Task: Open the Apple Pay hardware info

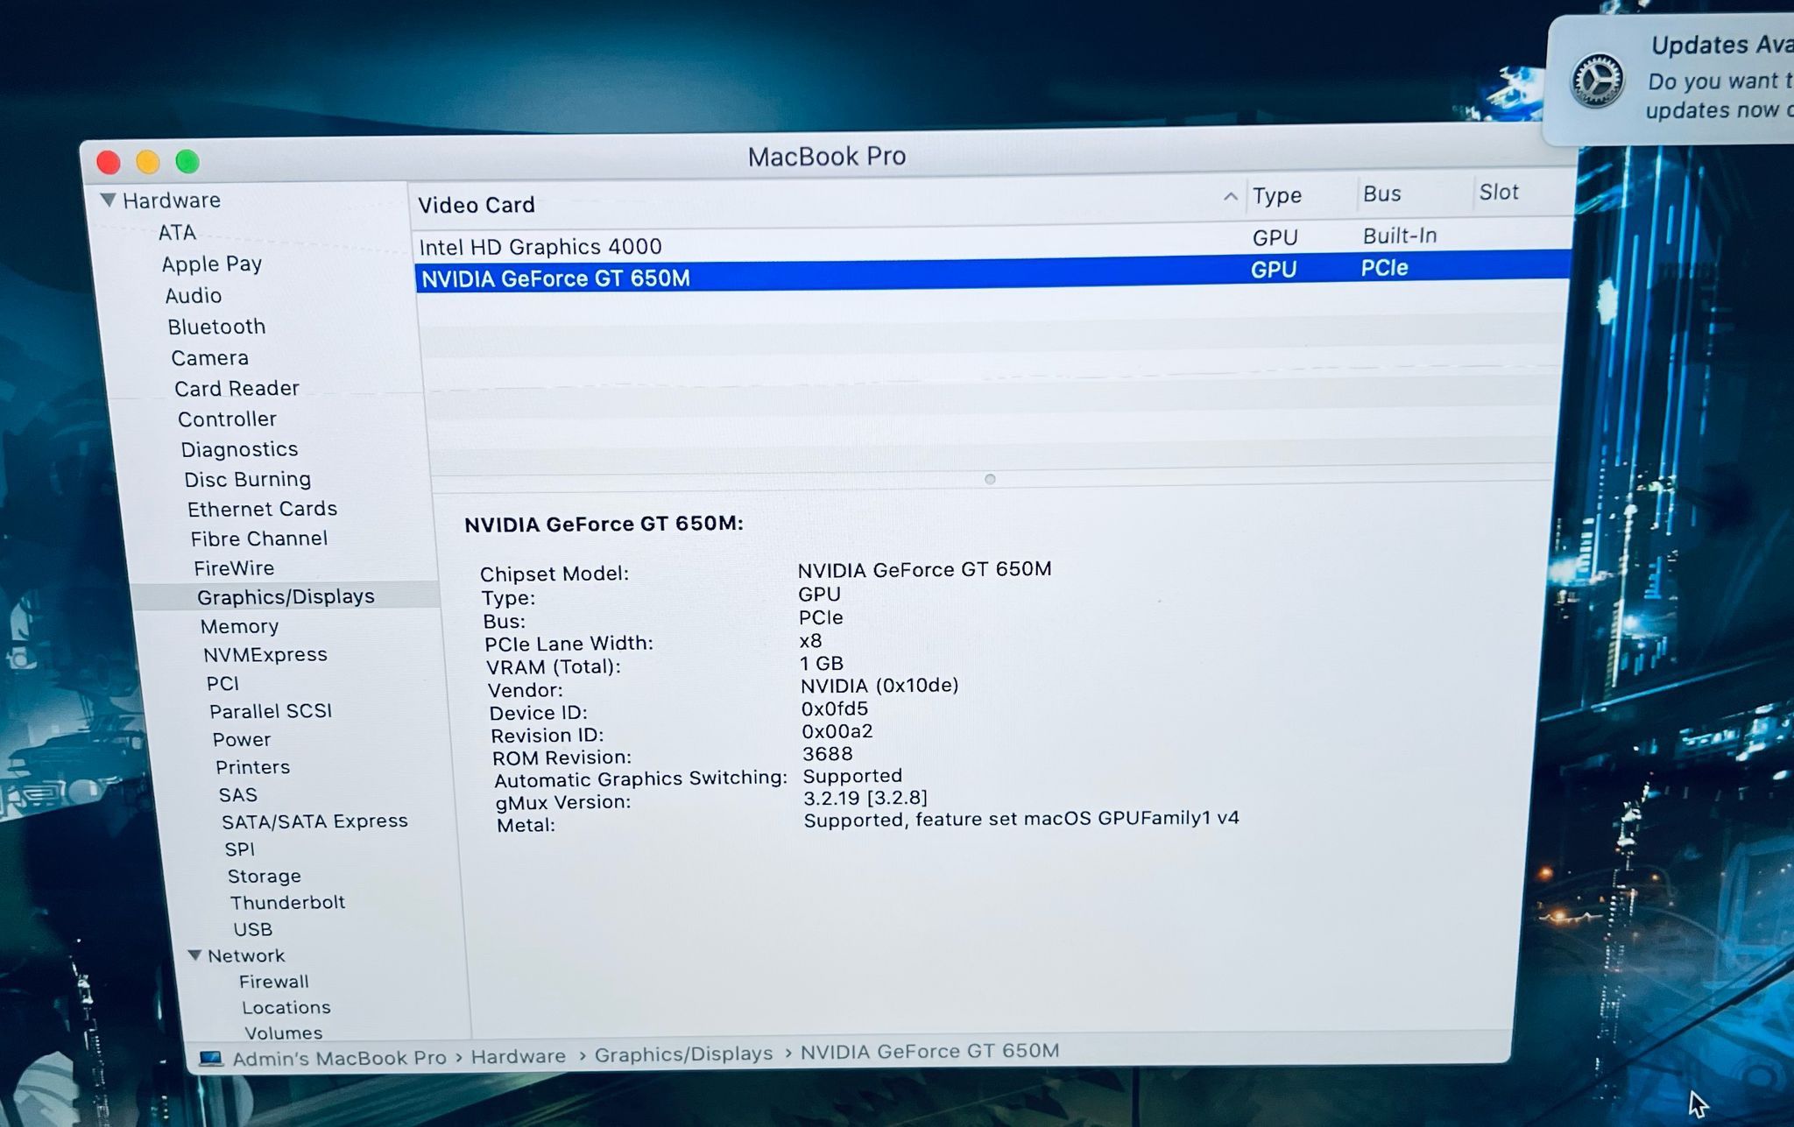Action: (210, 264)
